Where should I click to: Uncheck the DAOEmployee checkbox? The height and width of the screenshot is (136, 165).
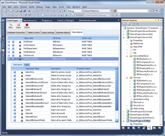pyautogui.click(x=13, y=52)
